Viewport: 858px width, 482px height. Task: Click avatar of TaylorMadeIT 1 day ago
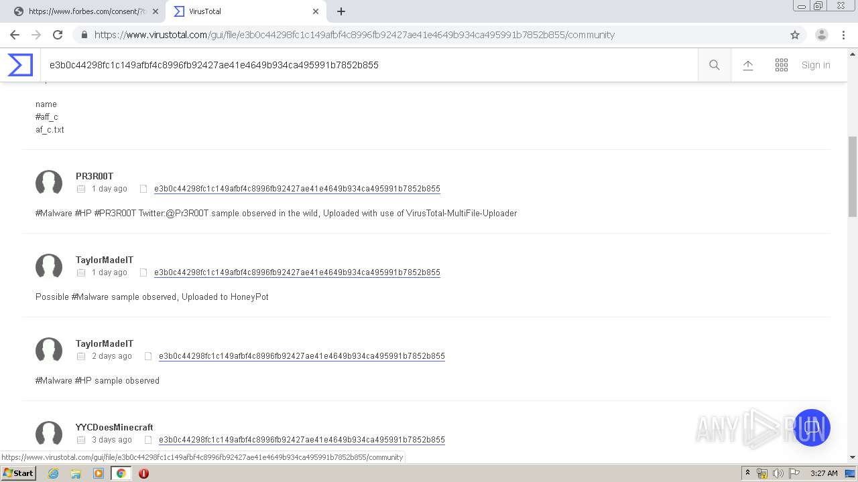49,266
